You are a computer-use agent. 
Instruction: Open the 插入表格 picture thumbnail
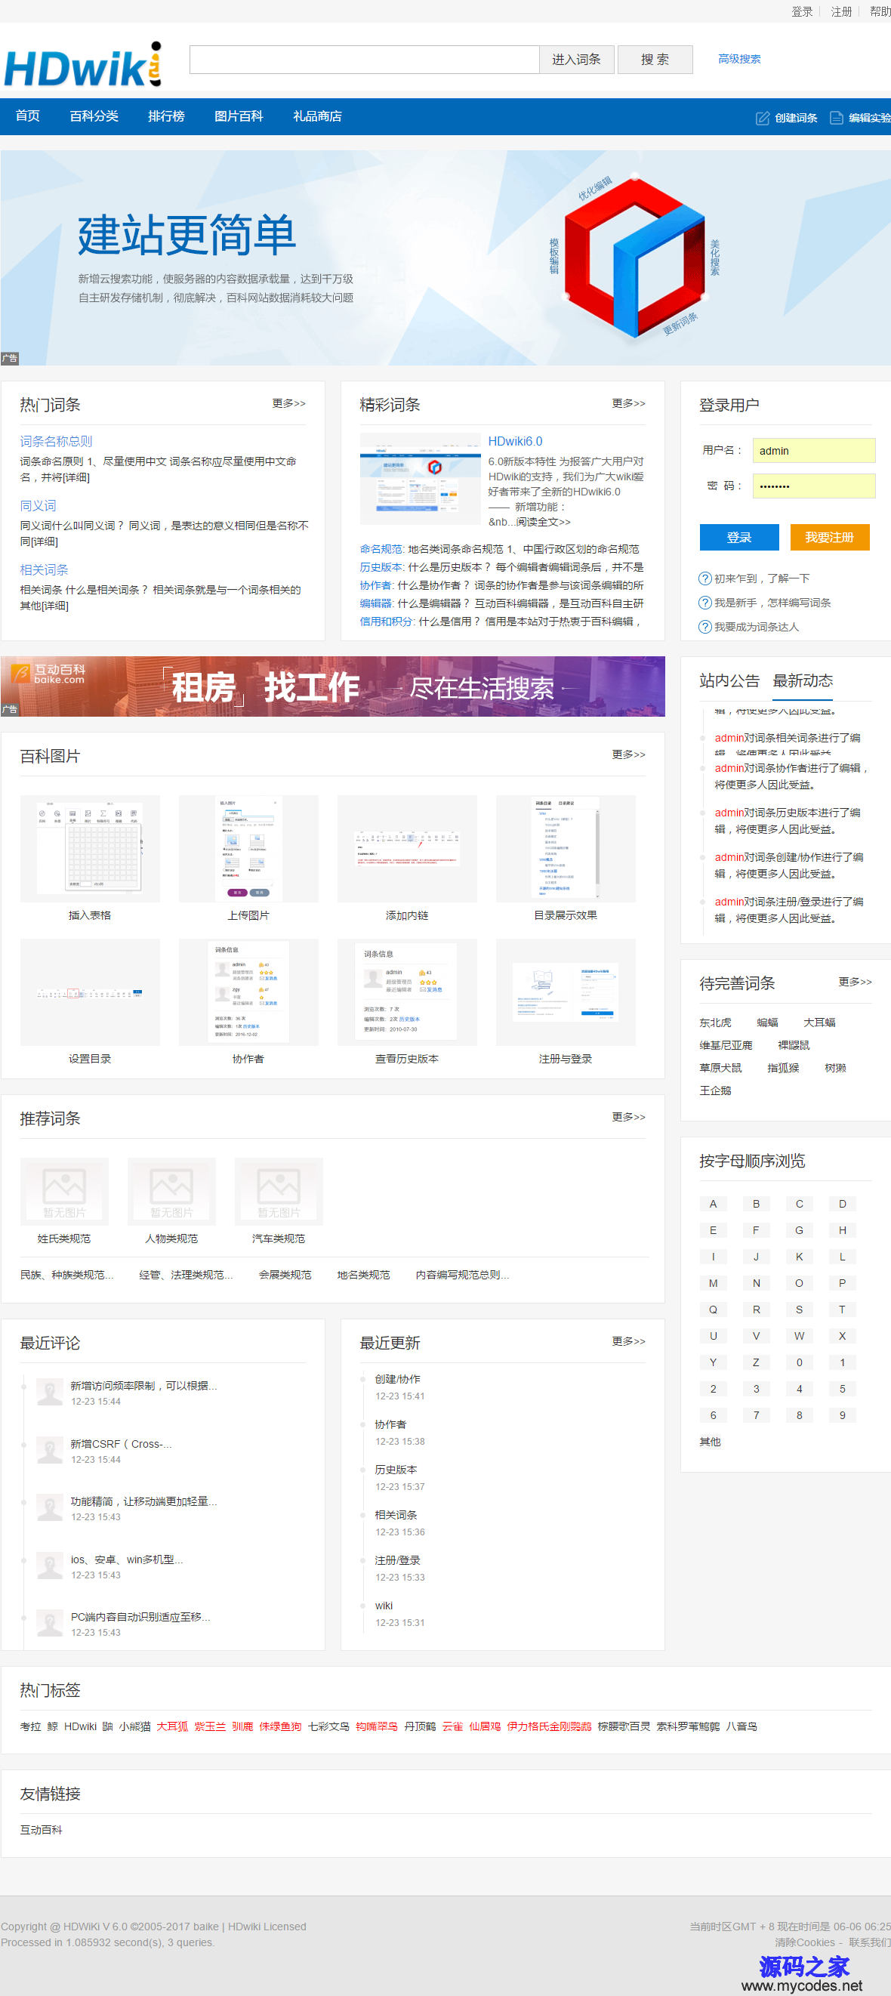[90, 848]
